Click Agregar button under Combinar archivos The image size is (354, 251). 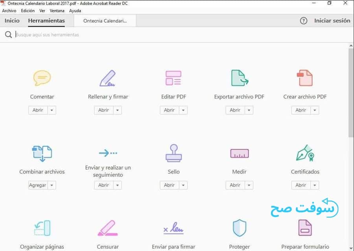click(x=38, y=185)
